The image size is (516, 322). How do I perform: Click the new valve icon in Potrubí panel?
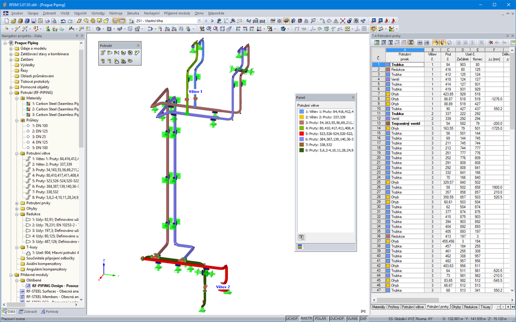point(117,53)
